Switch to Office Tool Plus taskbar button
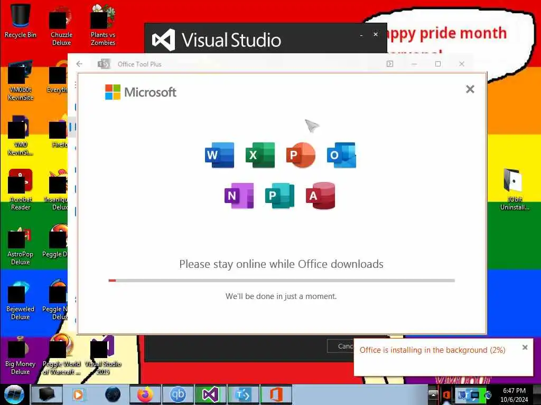Image resolution: width=541 pixels, height=405 pixels. 243,394
